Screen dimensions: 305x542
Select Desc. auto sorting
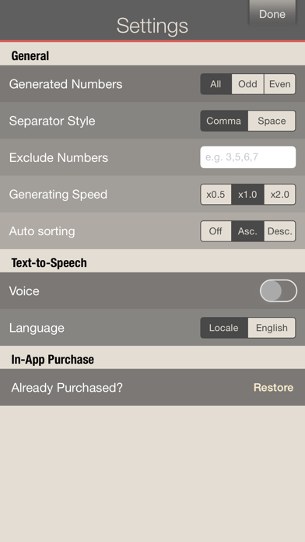(280, 231)
